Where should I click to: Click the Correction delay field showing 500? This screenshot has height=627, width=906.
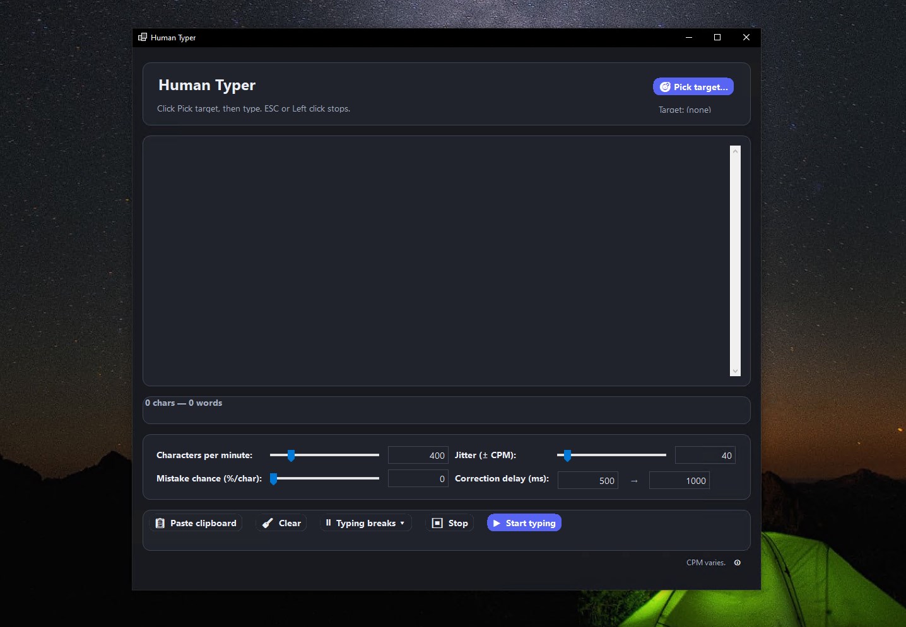tap(588, 480)
